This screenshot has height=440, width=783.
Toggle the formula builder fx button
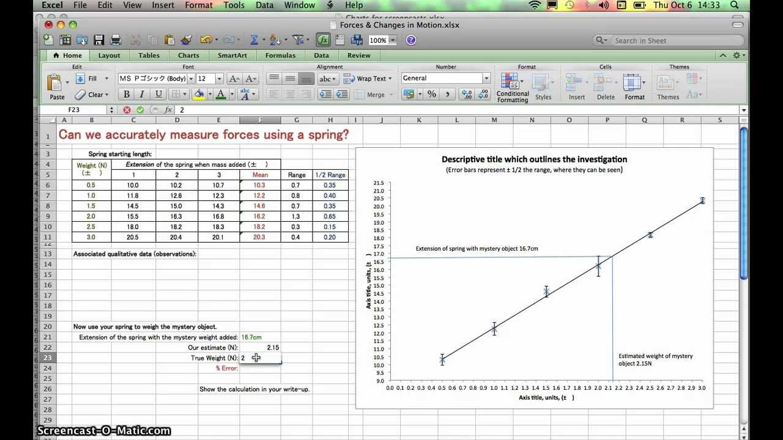pyautogui.click(x=323, y=40)
